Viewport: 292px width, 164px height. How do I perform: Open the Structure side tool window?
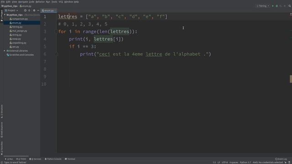[2, 111]
